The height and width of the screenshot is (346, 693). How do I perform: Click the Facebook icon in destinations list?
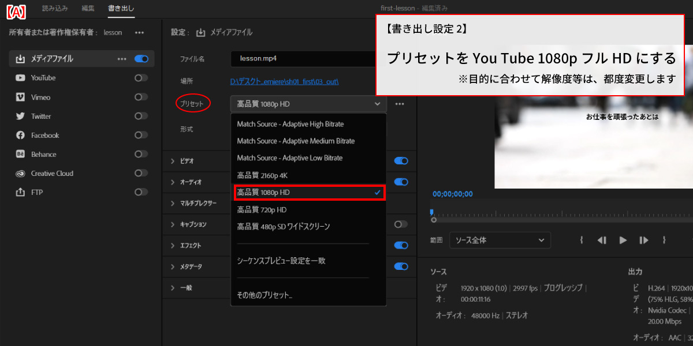pyautogui.click(x=20, y=135)
